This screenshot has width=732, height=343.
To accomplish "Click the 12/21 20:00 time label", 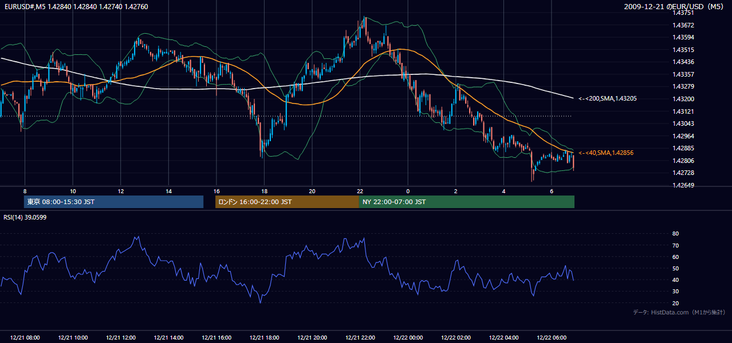I will click(x=312, y=338).
